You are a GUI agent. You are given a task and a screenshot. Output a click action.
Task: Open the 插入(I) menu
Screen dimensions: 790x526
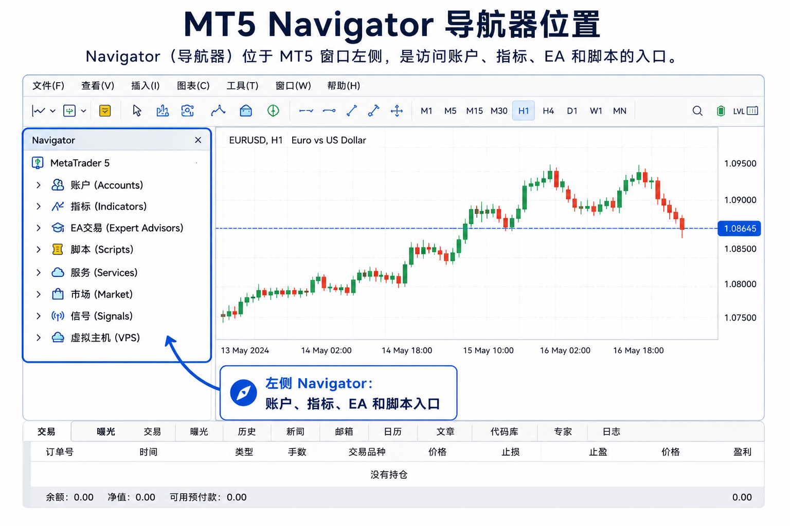pos(146,86)
